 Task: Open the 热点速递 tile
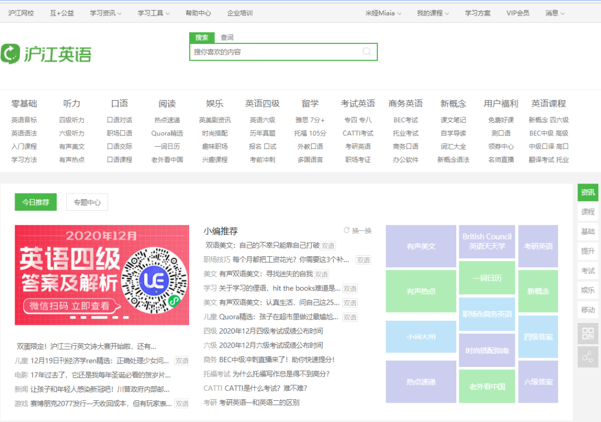pos(421,382)
